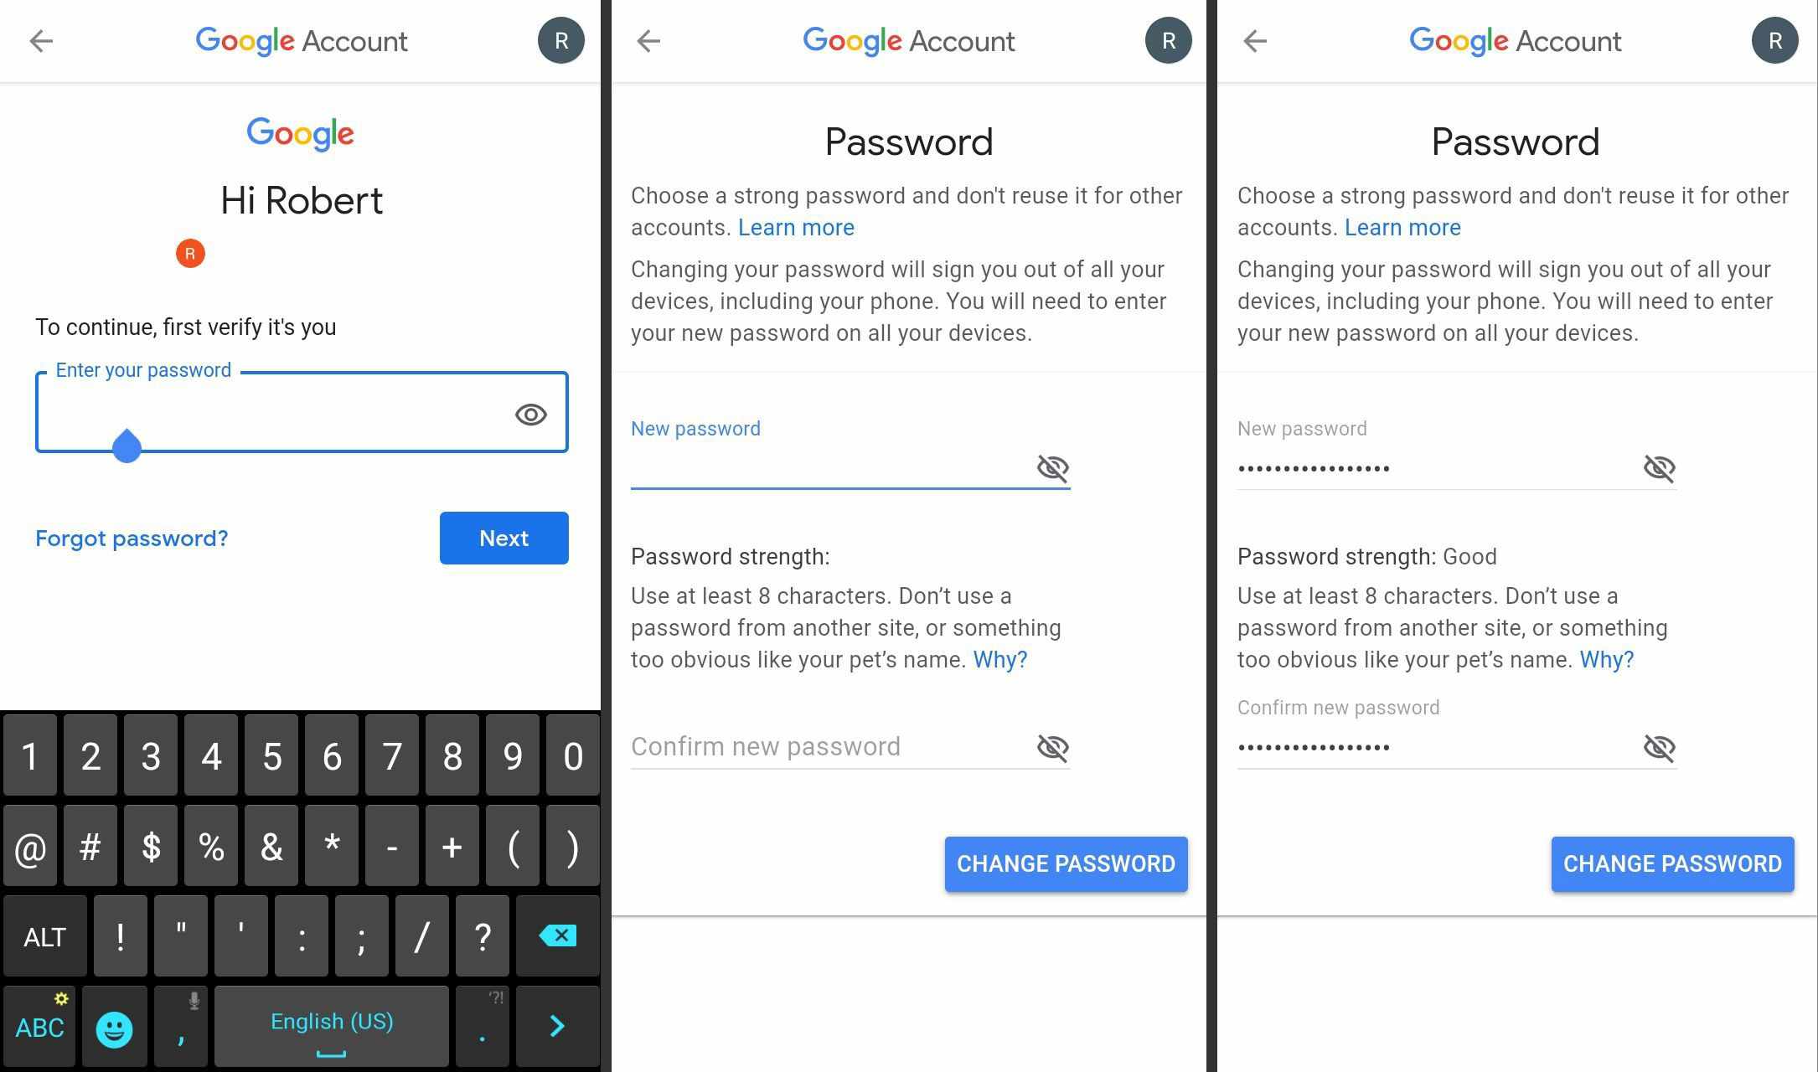Click CHANGE PASSWORD on third screen
Screen dimensions: 1818x1072
pos(1672,863)
